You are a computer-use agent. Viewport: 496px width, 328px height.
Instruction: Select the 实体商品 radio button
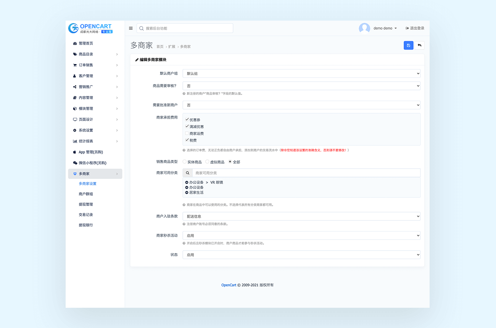pyautogui.click(x=185, y=162)
